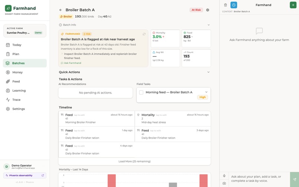Screen dimensions: 299x187
Task: Activate the microphone for voice input
Action: (224, 175)
